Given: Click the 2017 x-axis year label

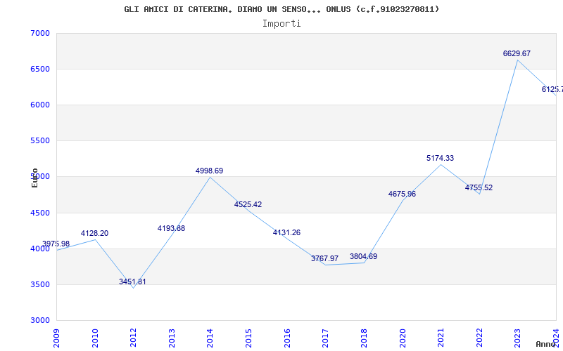Looking at the screenshot, I should coord(326,338).
